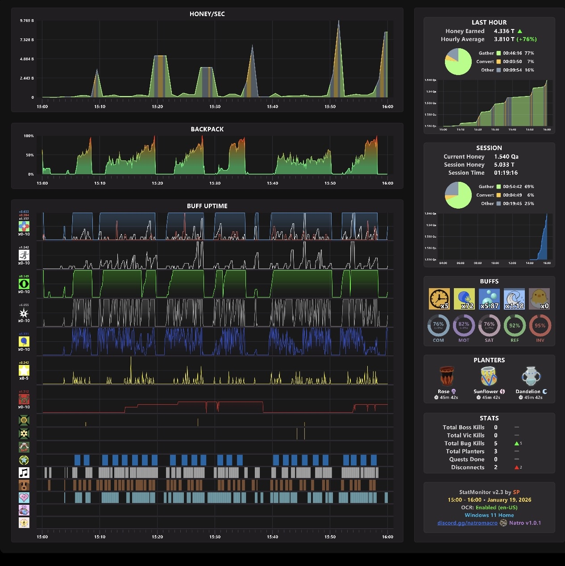Click the HONEY/SEC chart title
This screenshot has height=566, width=565.
coord(207,14)
